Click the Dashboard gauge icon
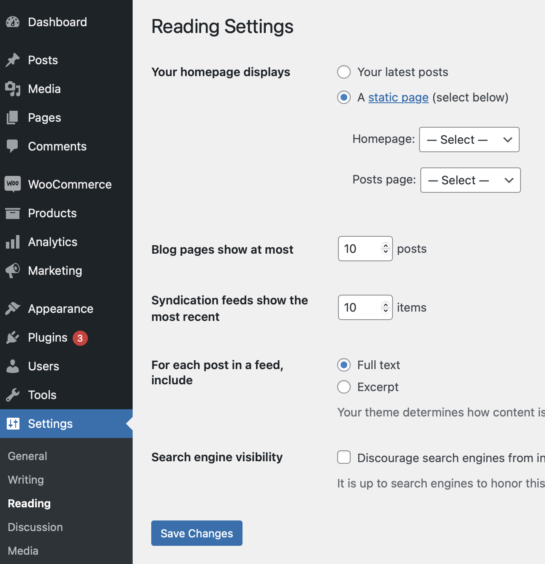545x564 pixels. [13, 22]
